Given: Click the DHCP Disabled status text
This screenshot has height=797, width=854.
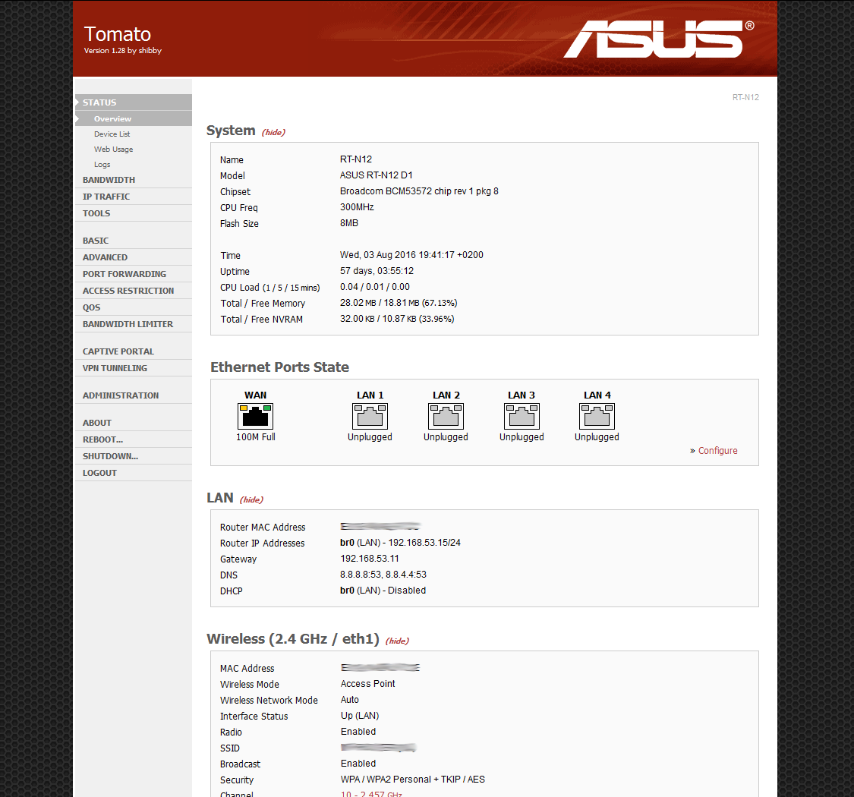Looking at the screenshot, I should 383,591.
